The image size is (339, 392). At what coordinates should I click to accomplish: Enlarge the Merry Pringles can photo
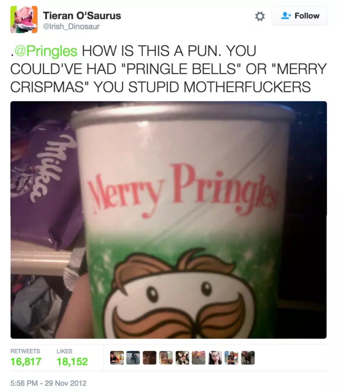pos(169,220)
